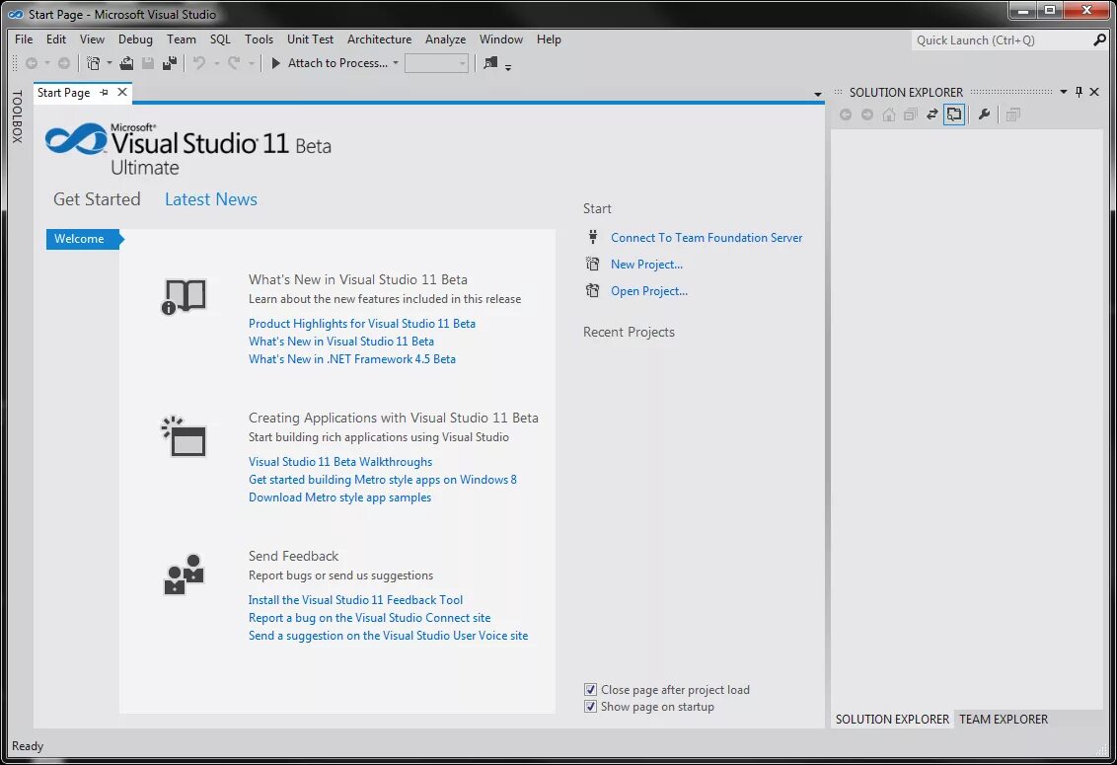
Task: Open the Edit menu
Action: click(x=56, y=39)
